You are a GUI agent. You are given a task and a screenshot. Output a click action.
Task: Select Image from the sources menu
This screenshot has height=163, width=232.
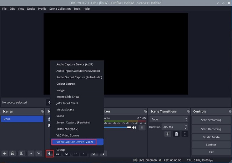pos(77,90)
